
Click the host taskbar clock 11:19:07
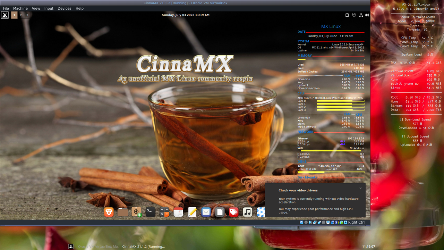tap(368, 247)
